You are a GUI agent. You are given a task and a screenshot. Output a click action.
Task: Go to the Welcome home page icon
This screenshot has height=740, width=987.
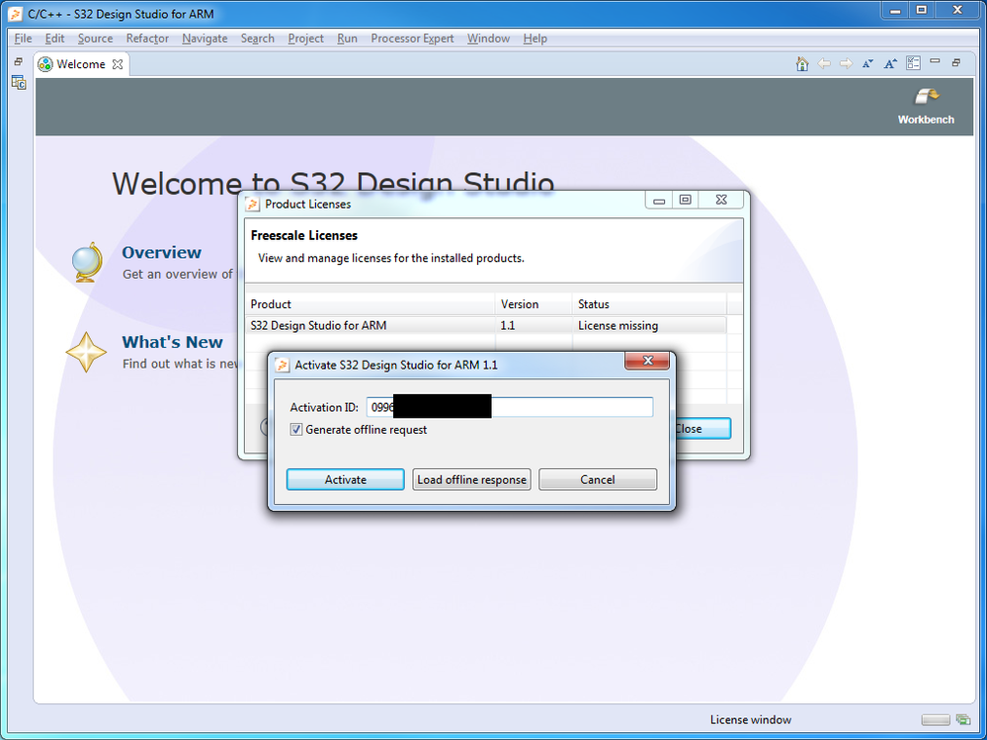(802, 63)
